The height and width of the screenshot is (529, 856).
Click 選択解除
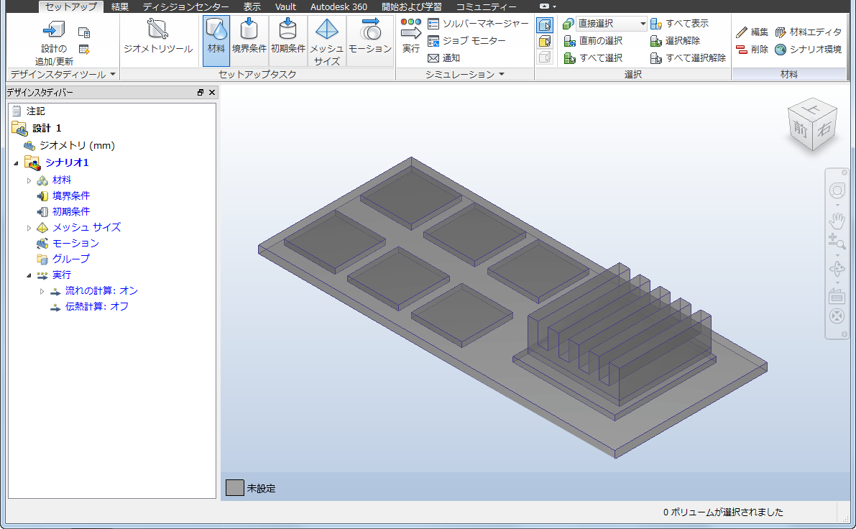[676, 40]
